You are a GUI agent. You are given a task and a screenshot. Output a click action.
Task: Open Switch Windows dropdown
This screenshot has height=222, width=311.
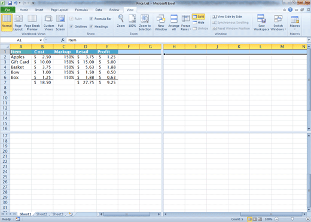click(x=278, y=23)
